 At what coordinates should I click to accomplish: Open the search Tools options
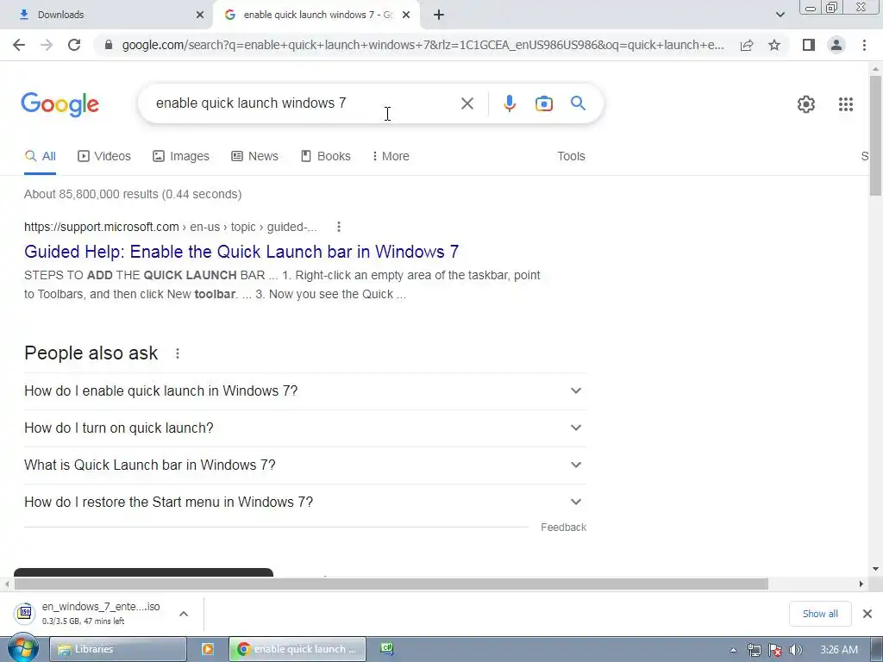[571, 157]
